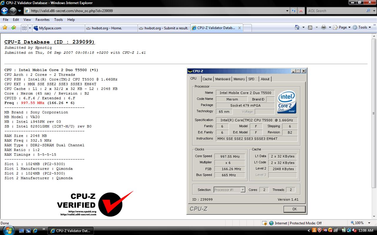Click the Home page icon

pos(297,27)
